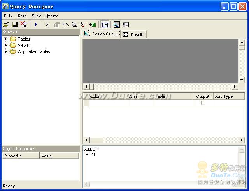Check the Output checkbox in first row
The image size is (249, 191).
(203, 103)
